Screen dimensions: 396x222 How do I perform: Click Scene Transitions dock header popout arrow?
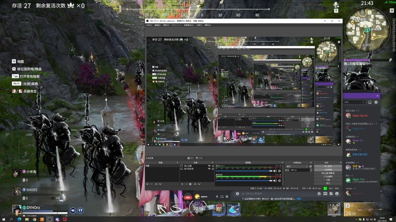coord(311,163)
